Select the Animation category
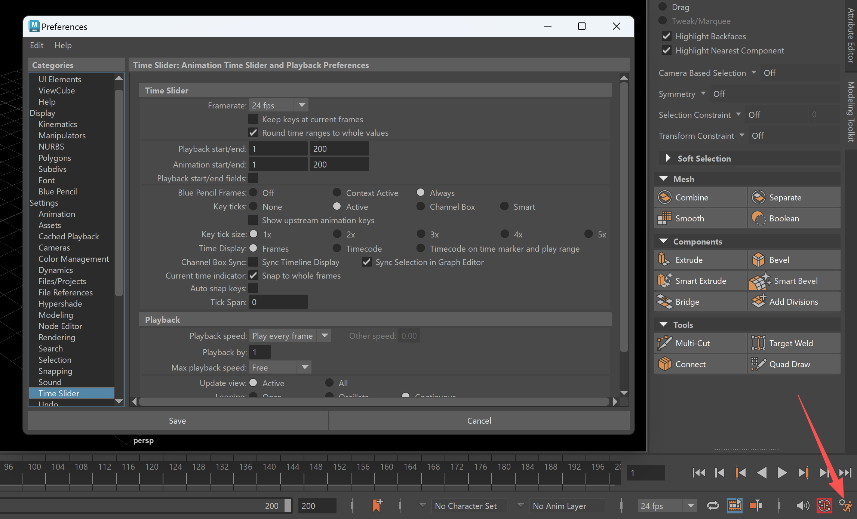Image resolution: width=857 pixels, height=519 pixels. (57, 214)
